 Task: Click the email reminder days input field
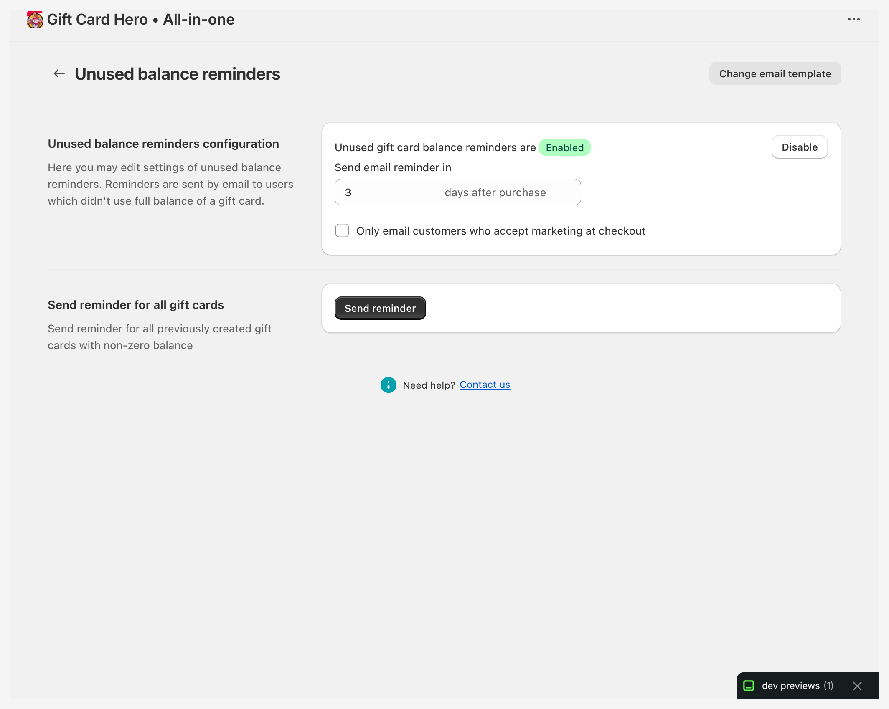pos(457,192)
